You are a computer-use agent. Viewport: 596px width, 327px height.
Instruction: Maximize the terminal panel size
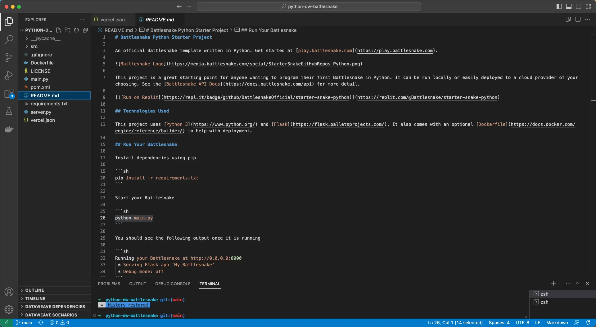pyautogui.click(x=578, y=284)
